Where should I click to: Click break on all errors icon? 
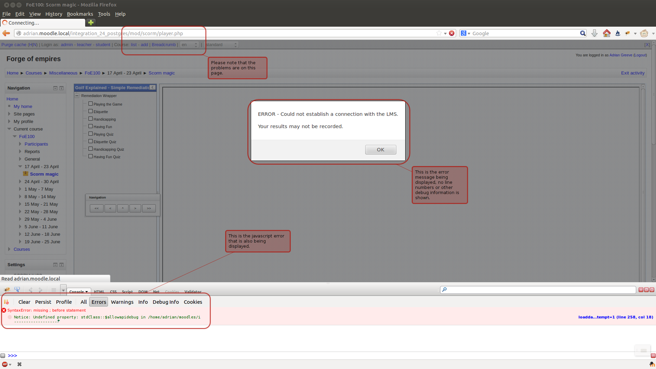[x=6, y=302]
